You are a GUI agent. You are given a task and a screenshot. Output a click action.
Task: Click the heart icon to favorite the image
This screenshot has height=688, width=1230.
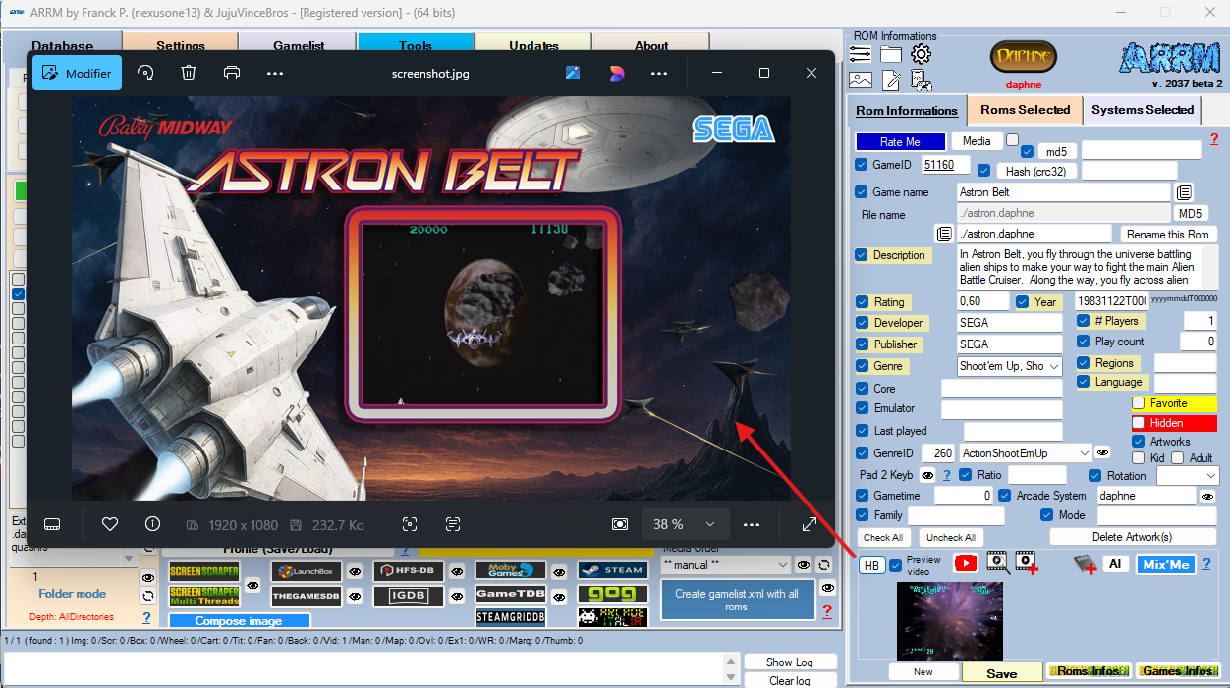point(110,524)
